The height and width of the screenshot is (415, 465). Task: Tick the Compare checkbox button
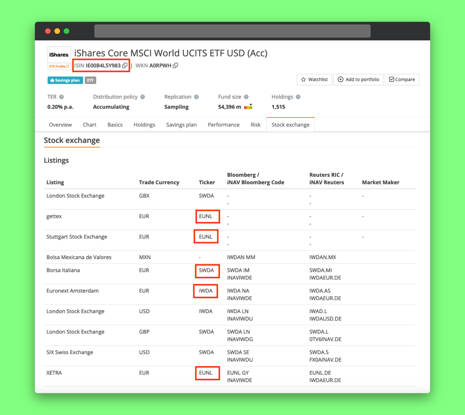(x=402, y=79)
